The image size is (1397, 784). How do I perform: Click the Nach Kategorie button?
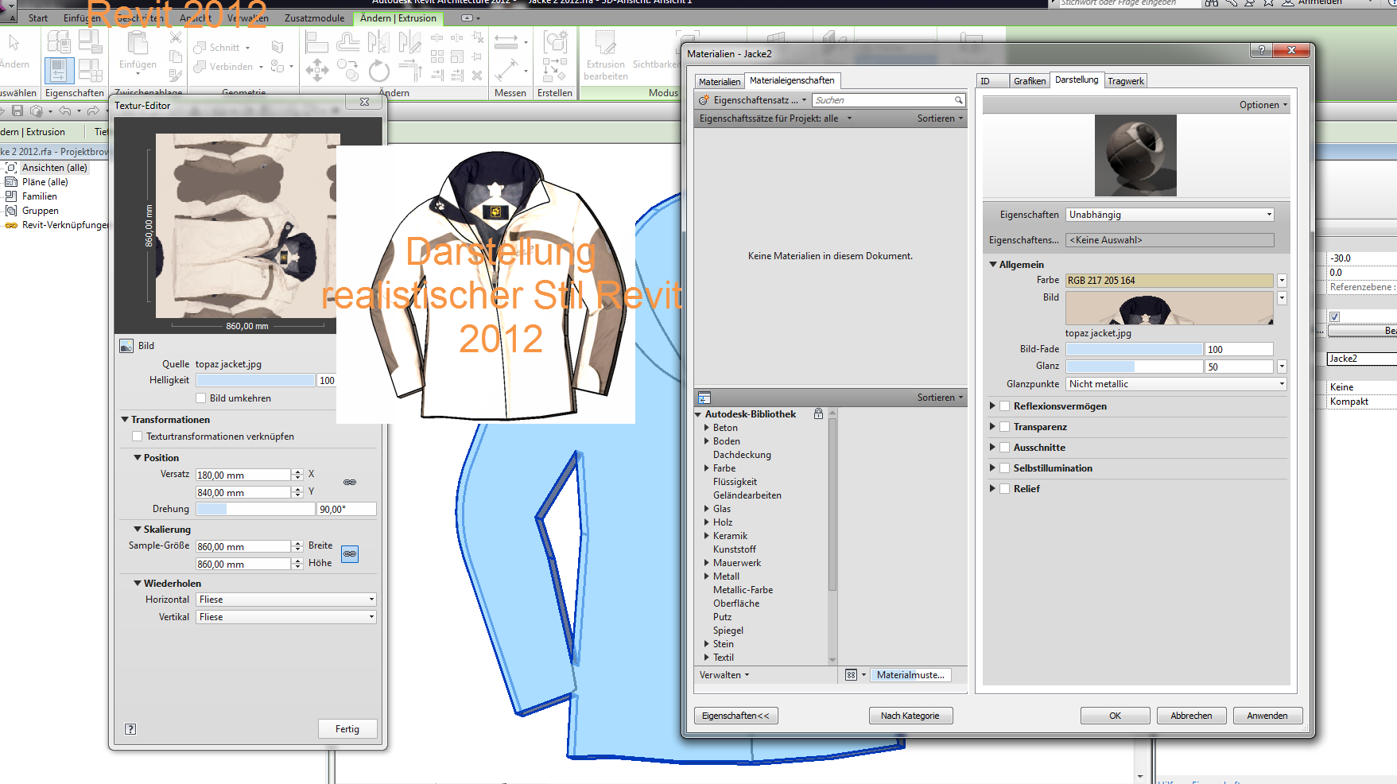click(x=910, y=716)
